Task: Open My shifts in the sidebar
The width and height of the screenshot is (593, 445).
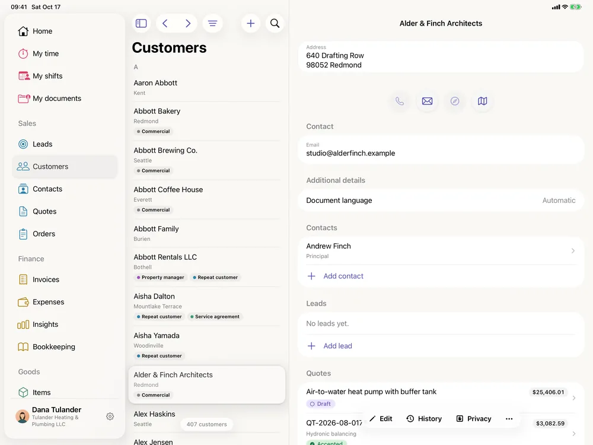Action: coord(65,76)
